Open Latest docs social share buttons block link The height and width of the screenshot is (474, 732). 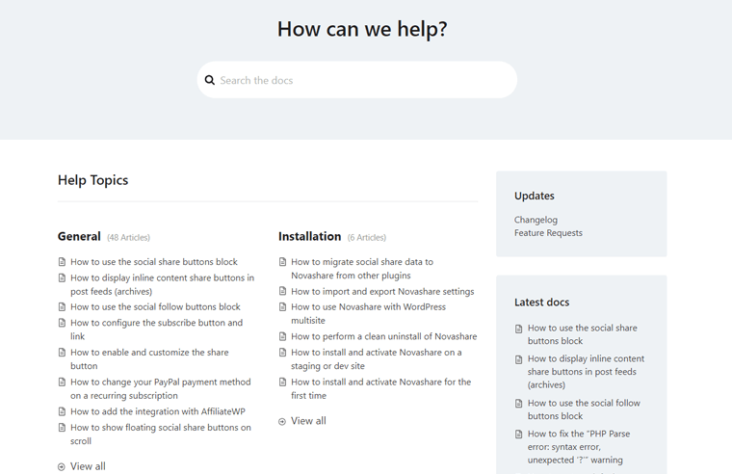click(583, 334)
